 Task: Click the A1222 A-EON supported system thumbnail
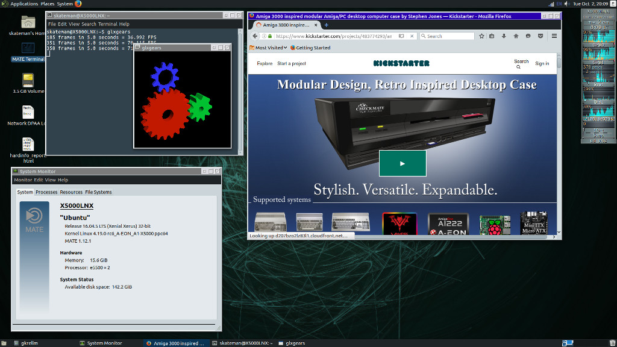[448, 224]
